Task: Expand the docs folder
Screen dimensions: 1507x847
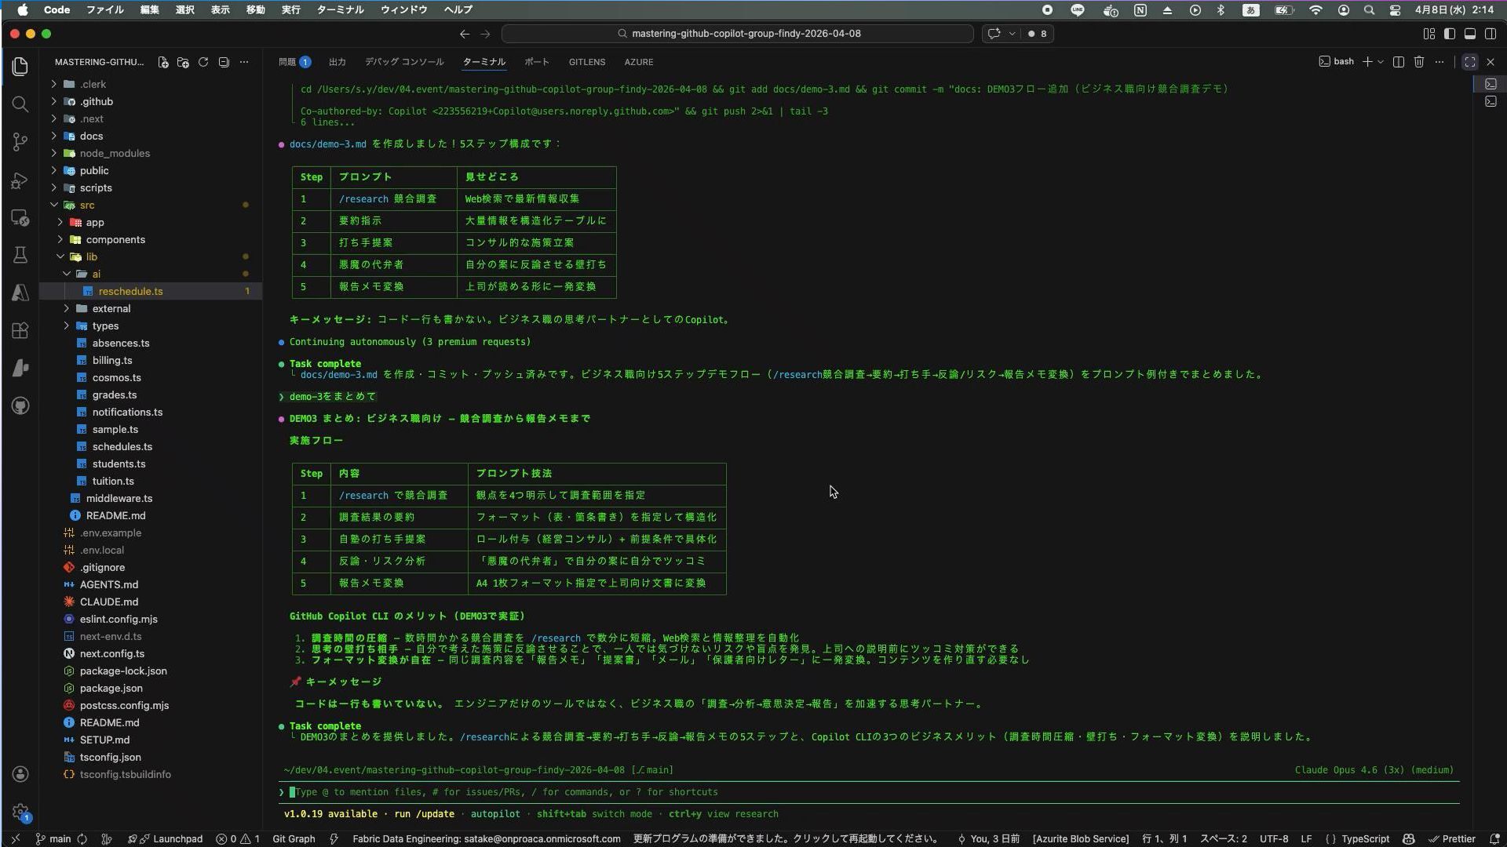Action: [91, 136]
